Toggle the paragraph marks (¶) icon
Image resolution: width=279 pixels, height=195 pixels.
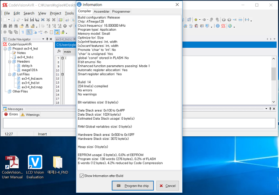click(22, 32)
